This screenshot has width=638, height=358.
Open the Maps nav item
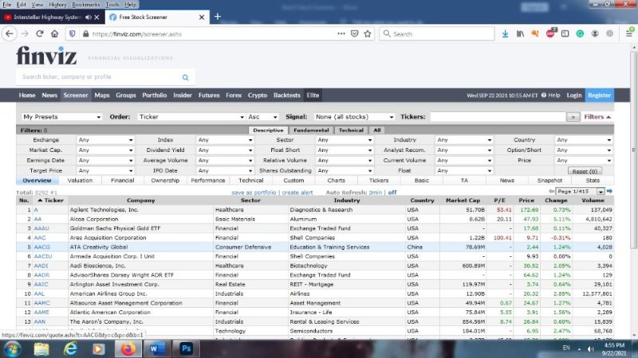tap(102, 95)
